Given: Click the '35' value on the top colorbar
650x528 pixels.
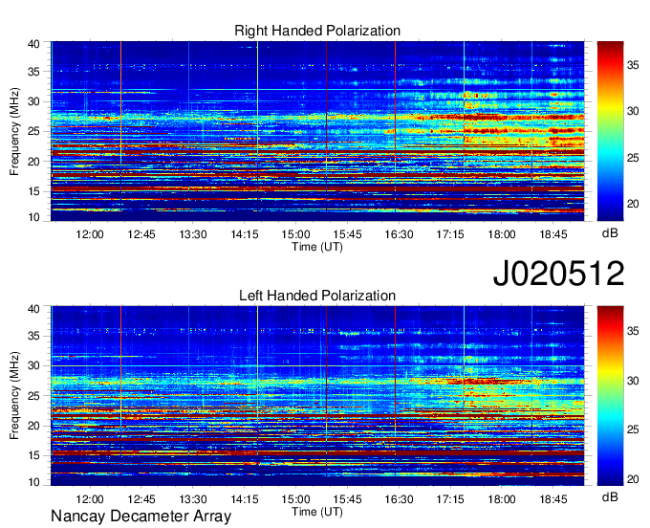Looking at the screenshot, I should tap(633, 65).
